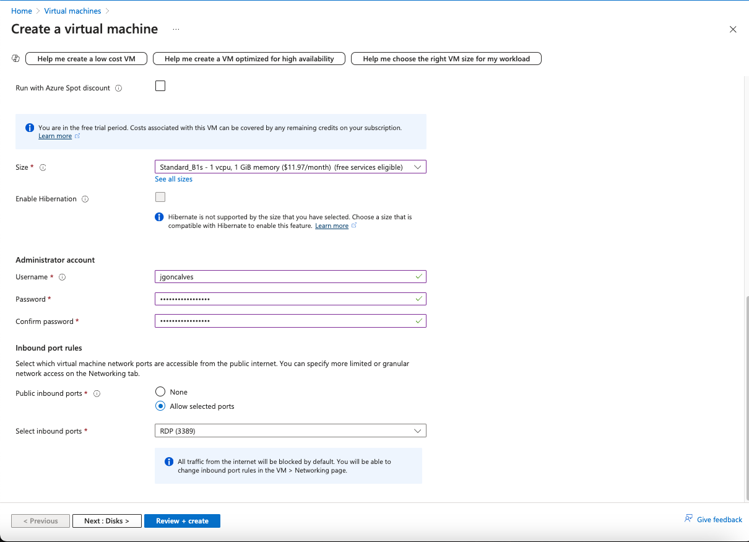Screen dimensions: 749x542
Task: Click Next : Disks button
Action: click(107, 521)
